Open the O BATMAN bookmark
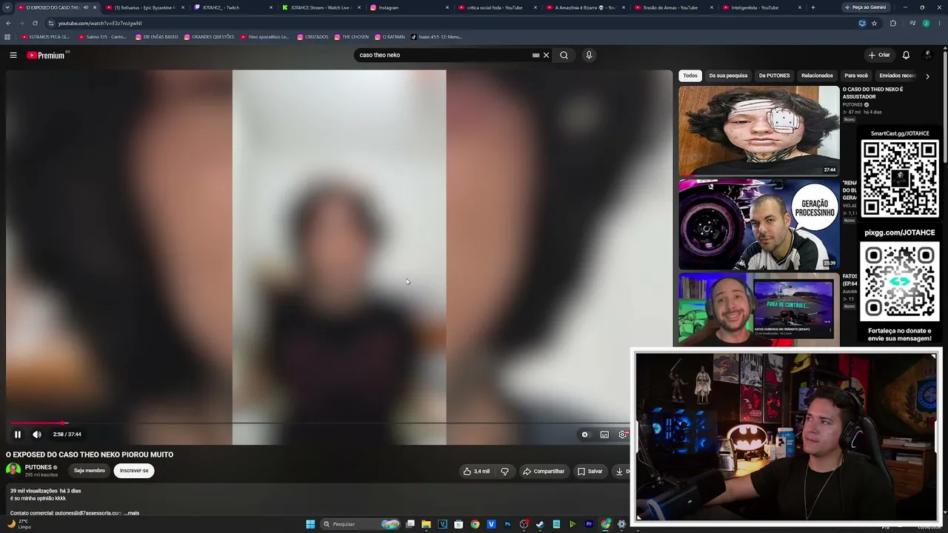This screenshot has height=533, width=948. click(x=390, y=37)
